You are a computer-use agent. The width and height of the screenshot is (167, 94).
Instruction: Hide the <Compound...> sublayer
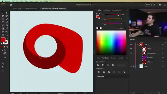(131, 53)
